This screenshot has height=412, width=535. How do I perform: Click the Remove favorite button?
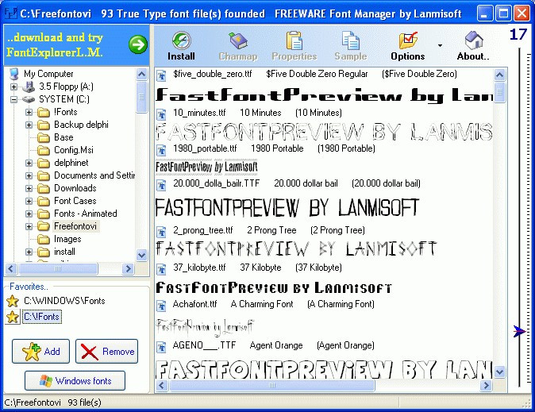pos(107,351)
